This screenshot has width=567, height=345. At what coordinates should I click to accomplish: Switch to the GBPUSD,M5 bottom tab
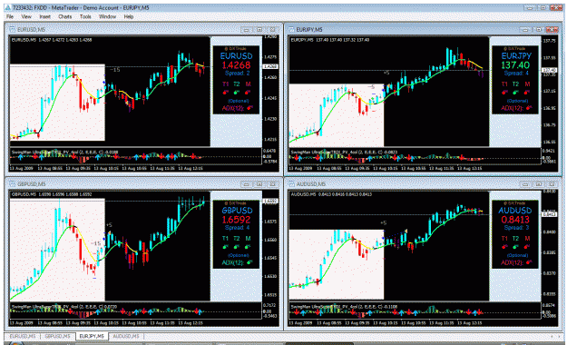[x=57, y=336]
